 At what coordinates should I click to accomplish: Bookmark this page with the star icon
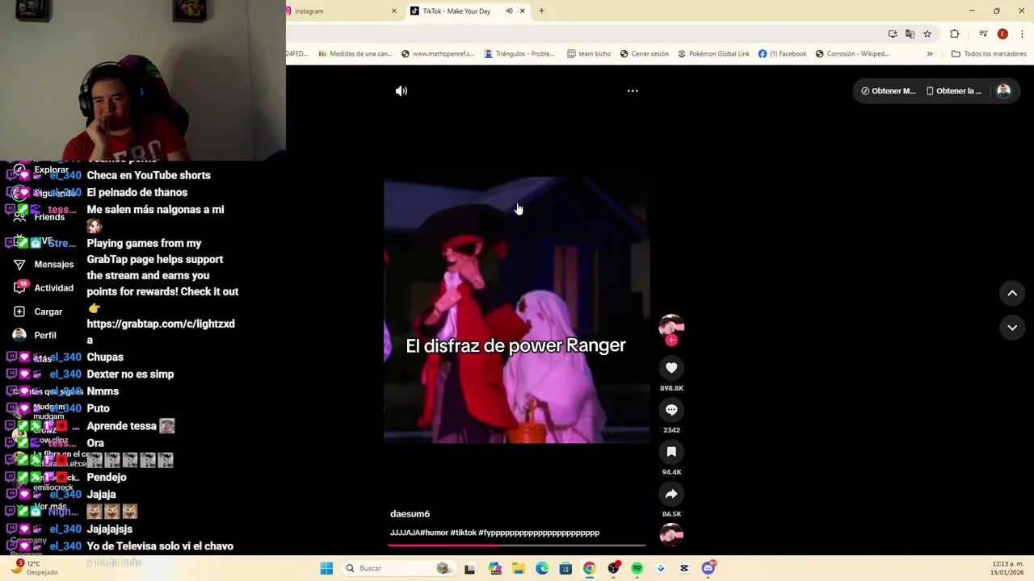click(927, 34)
